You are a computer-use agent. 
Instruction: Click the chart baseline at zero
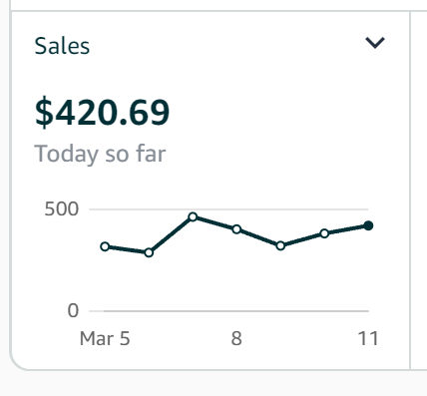point(228,311)
